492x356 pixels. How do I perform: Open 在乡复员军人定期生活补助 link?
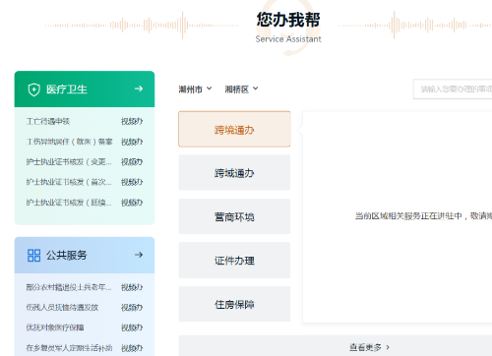[69, 348]
